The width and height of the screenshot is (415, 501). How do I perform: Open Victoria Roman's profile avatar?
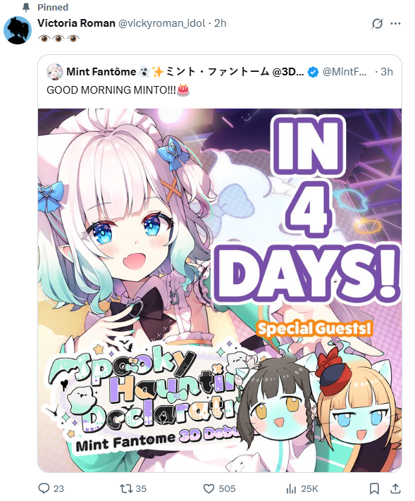pyautogui.click(x=18, y=30)
